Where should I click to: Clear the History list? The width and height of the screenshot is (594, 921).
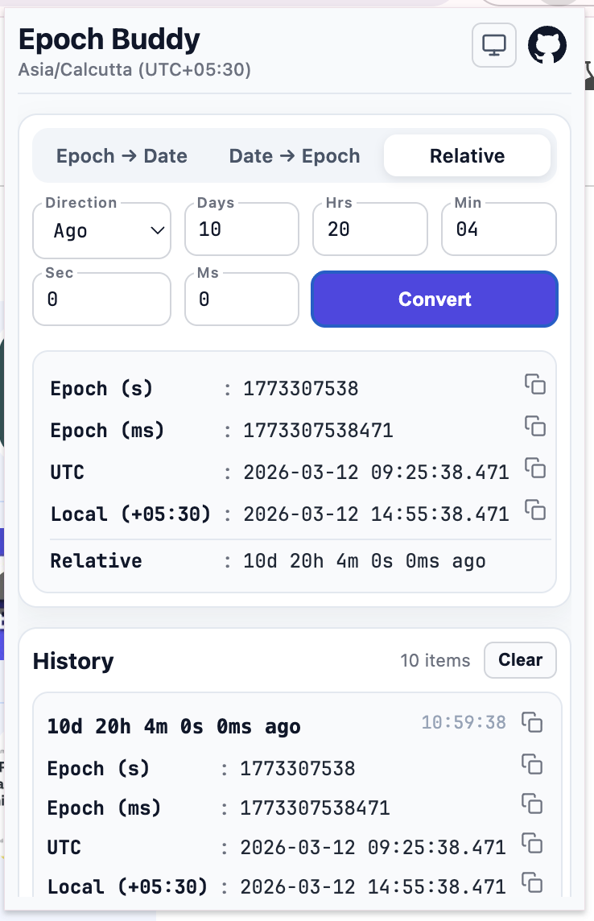coord(520,660)
